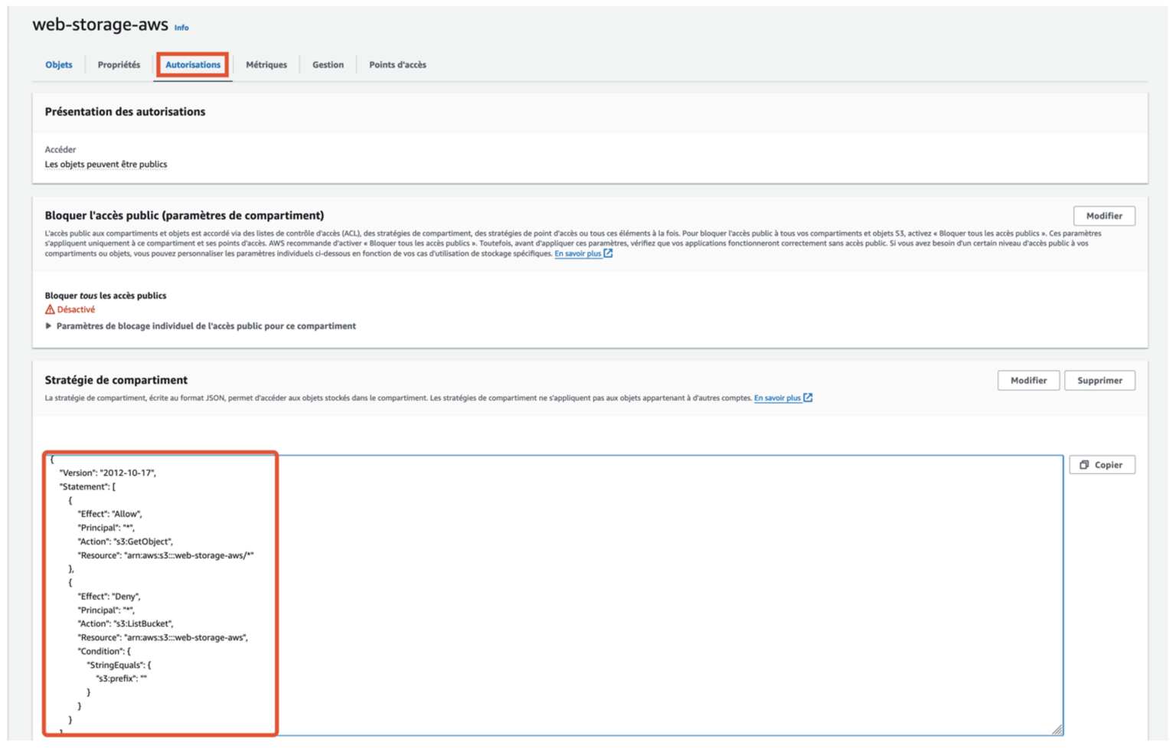Click the warning icon next to Désactivé
Viewport: 1176px width, 749px height.
point(48,309)
